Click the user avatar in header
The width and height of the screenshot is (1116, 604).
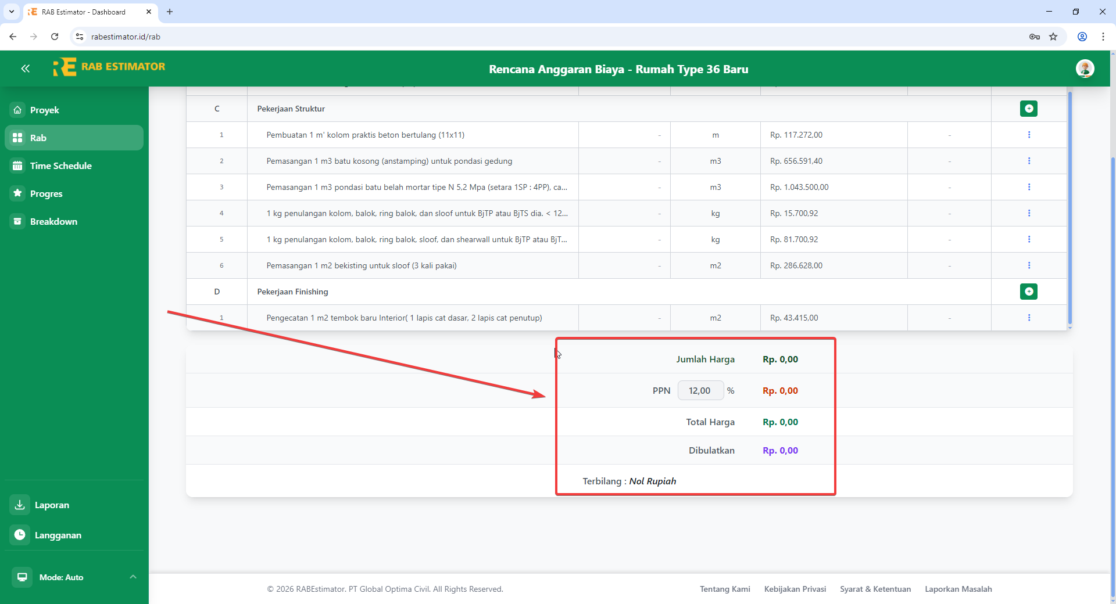[1085, 69]
